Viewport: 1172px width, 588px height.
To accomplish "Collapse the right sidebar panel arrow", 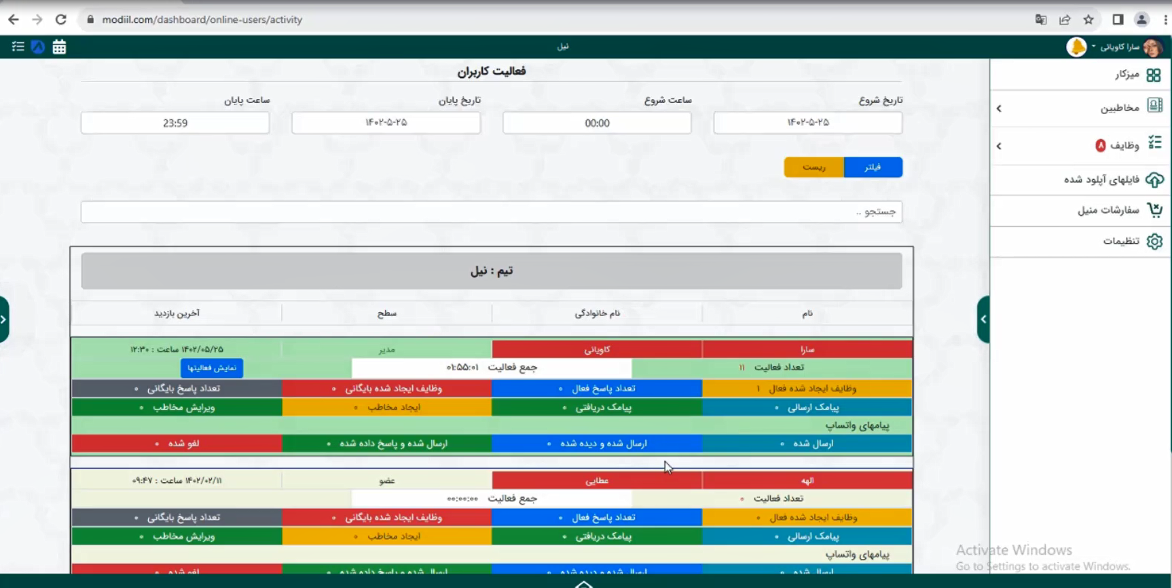I will tap(983, 319).
